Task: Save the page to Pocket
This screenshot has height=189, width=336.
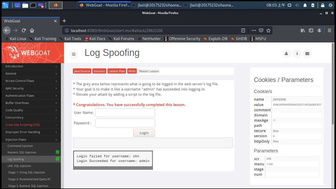Action: (261, 30)
